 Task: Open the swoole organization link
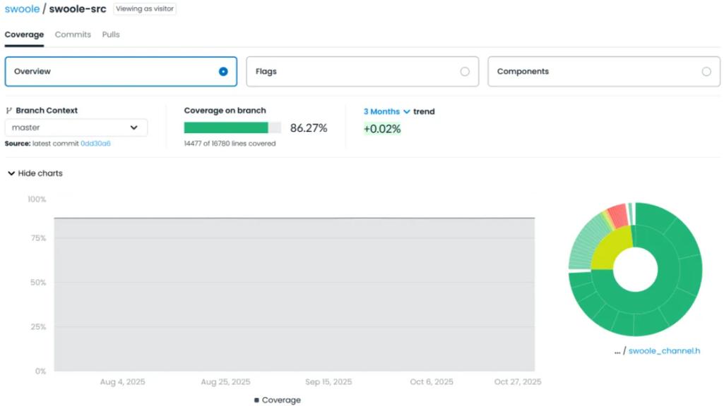[x=22, y=8]
